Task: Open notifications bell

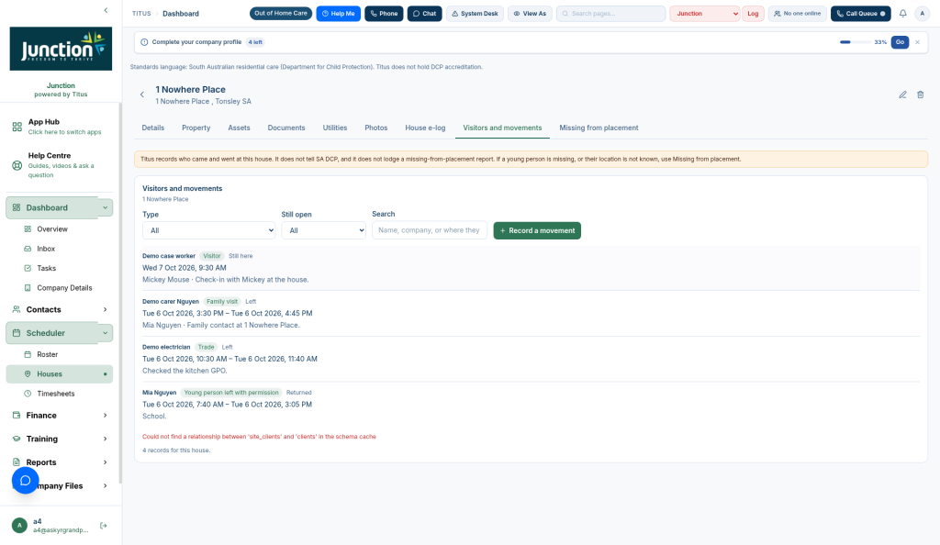Action: point(903,13)
